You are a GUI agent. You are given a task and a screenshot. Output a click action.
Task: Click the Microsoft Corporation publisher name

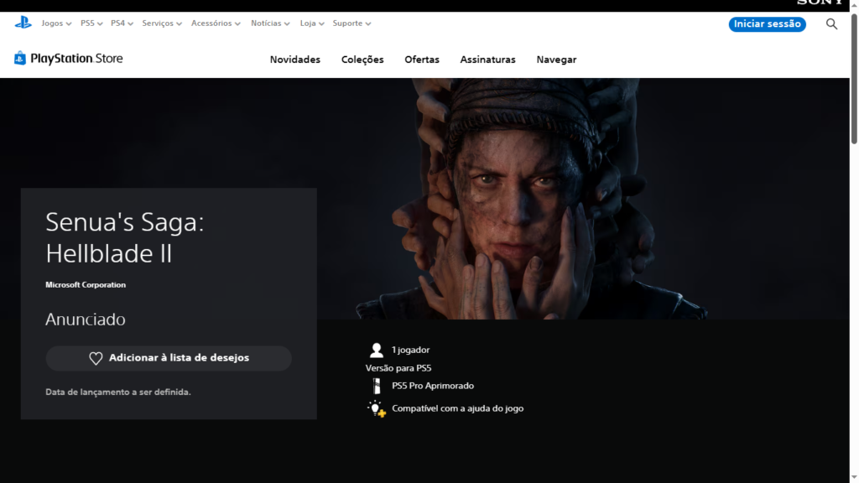[x=86, y=285]
